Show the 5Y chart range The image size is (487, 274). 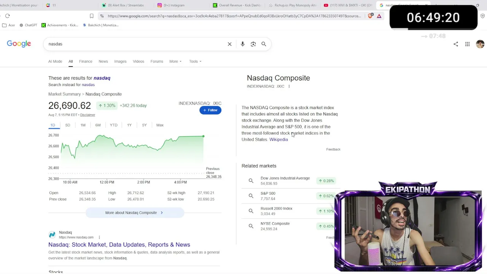coord(144,125)
